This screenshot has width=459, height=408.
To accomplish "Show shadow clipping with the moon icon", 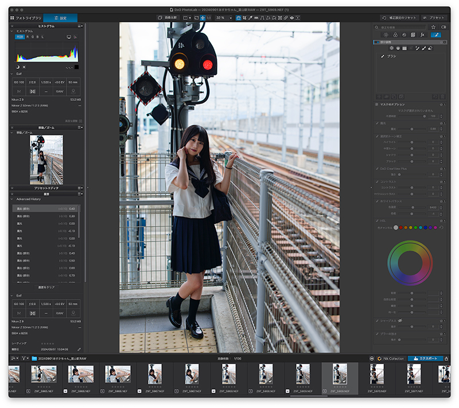I will pyautogui.click(x=17, y=67).
